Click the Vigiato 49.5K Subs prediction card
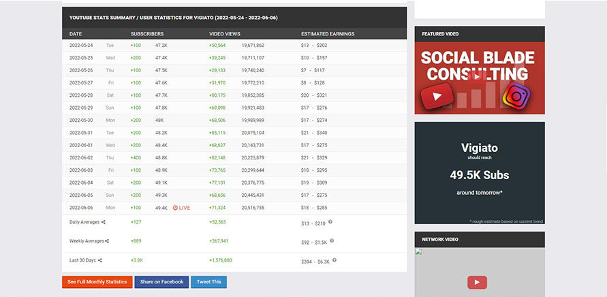This screenshot has height=297, width=607. point(479,173)
